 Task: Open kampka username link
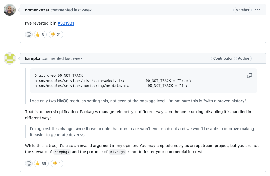pyautogui.click(x=32, y=58)
